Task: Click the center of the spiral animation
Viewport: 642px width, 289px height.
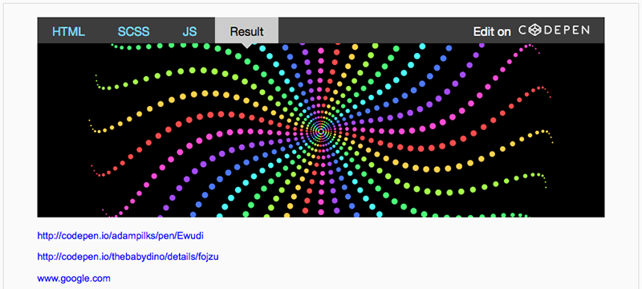Action: [x=320, y=131]
